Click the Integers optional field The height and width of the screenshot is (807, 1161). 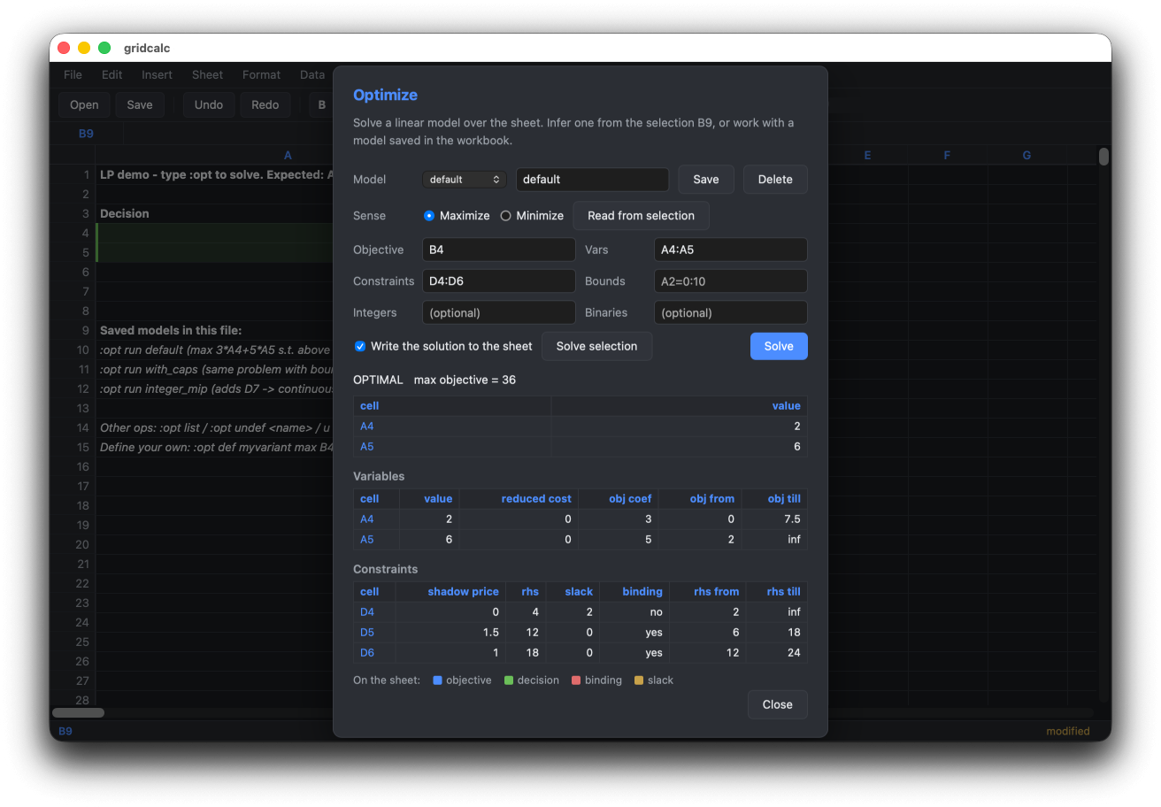coord(499,312)
